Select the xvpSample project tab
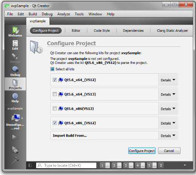 38,21
